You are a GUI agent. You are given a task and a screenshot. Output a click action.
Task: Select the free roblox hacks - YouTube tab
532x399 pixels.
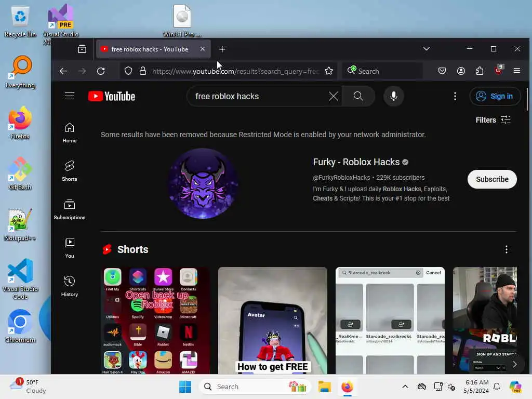click(x=153, y=49)
